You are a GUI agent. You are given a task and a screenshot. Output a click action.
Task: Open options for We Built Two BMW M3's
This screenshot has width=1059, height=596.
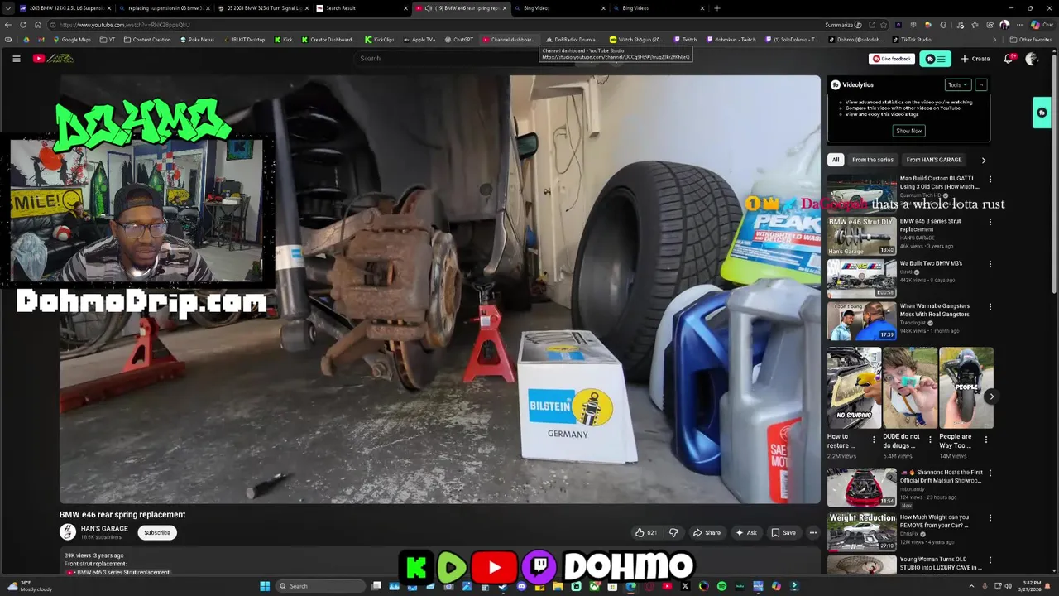[990, 264]
